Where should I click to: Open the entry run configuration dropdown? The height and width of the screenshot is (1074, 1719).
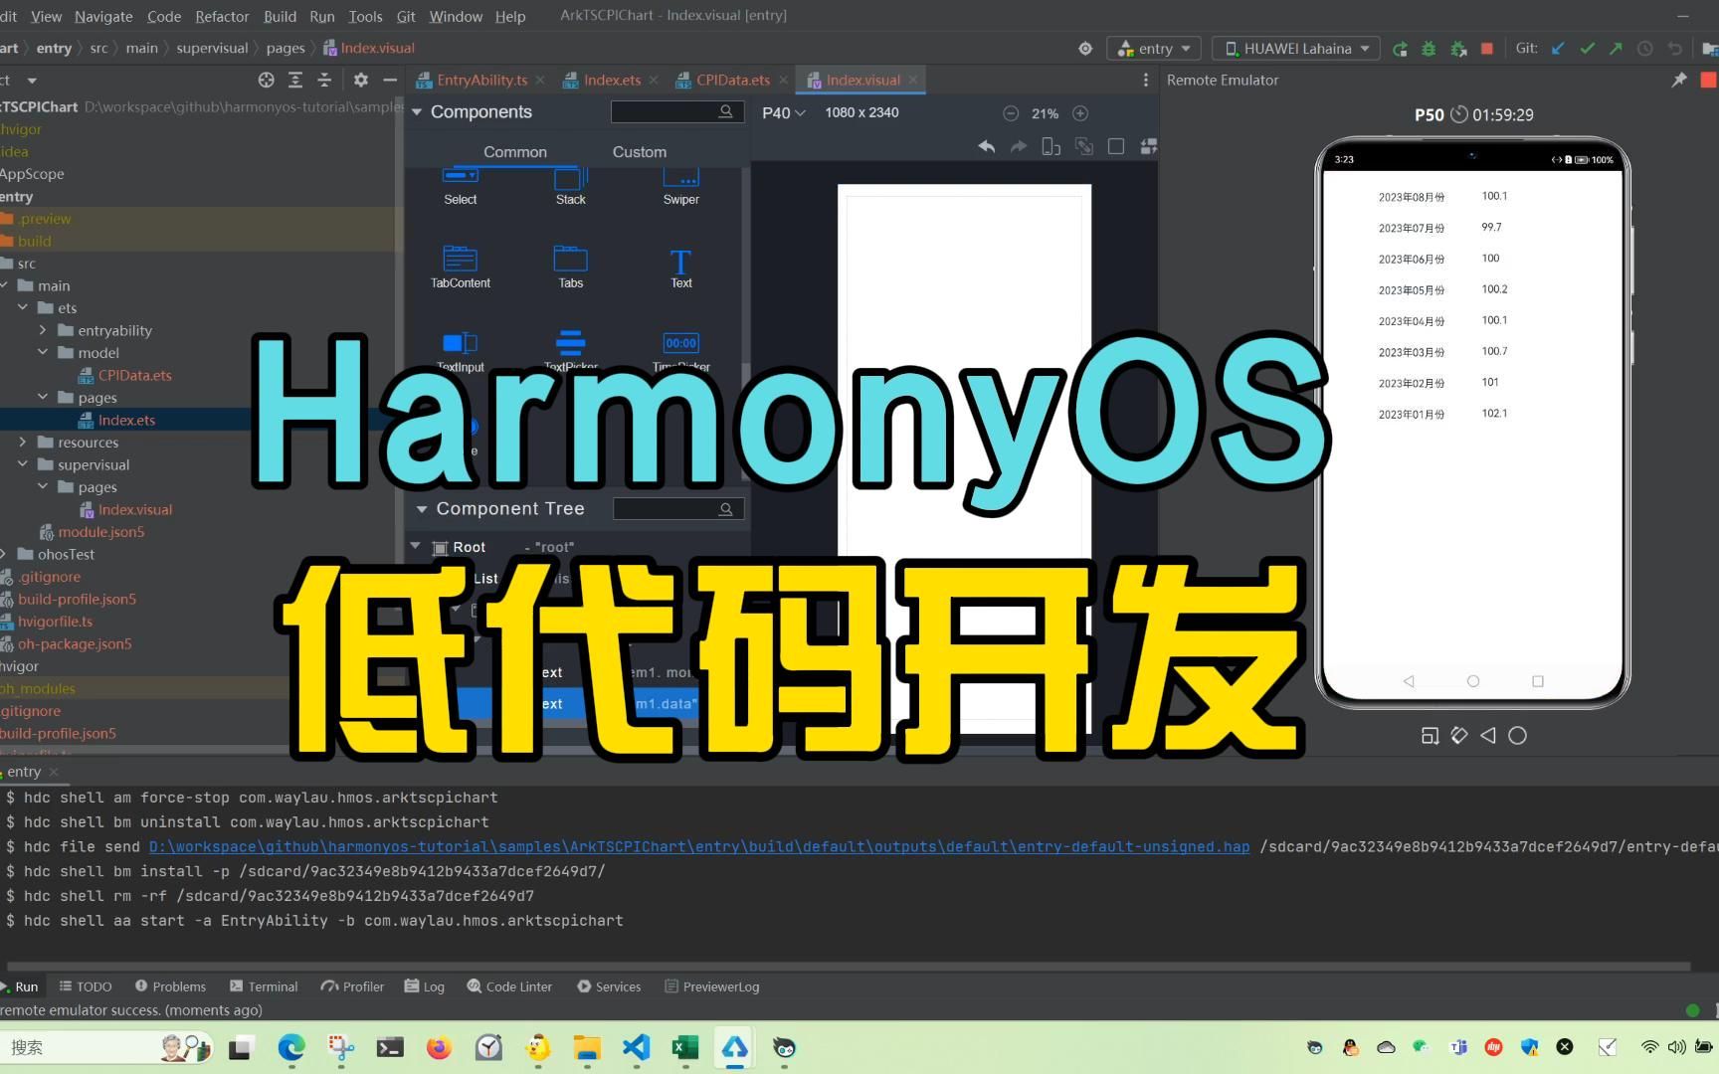tap(1154, 48)
